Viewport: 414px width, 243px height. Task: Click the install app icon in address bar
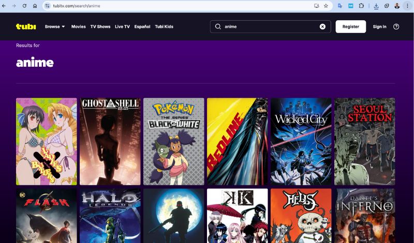pos(316,6)
